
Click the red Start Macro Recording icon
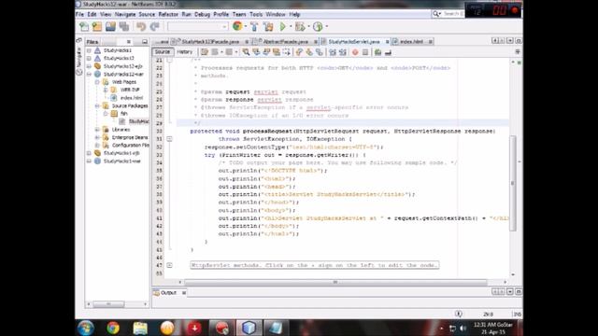point(355,52)
